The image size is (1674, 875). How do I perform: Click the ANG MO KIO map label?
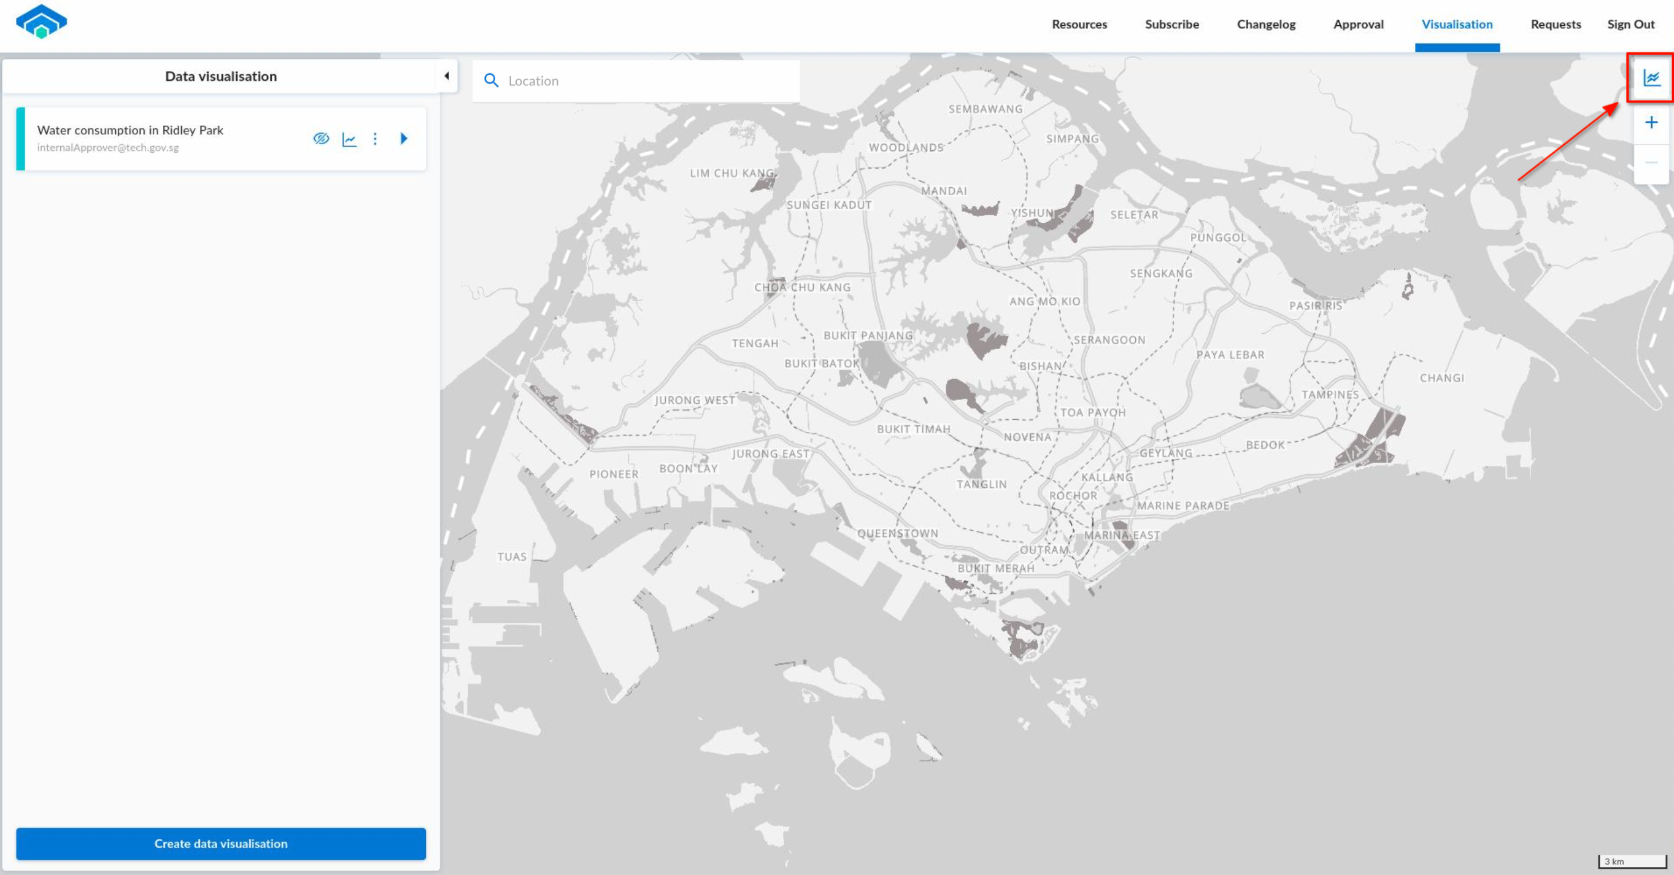[1044, 301]
